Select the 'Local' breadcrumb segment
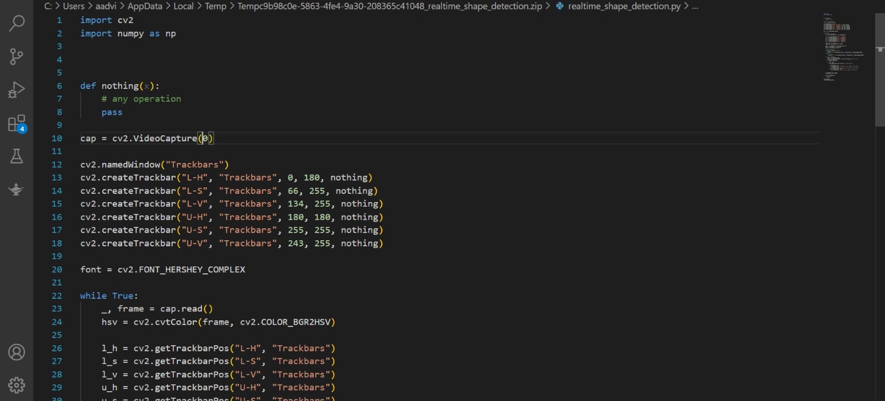 pyautogui.click(x=184, y=6)
